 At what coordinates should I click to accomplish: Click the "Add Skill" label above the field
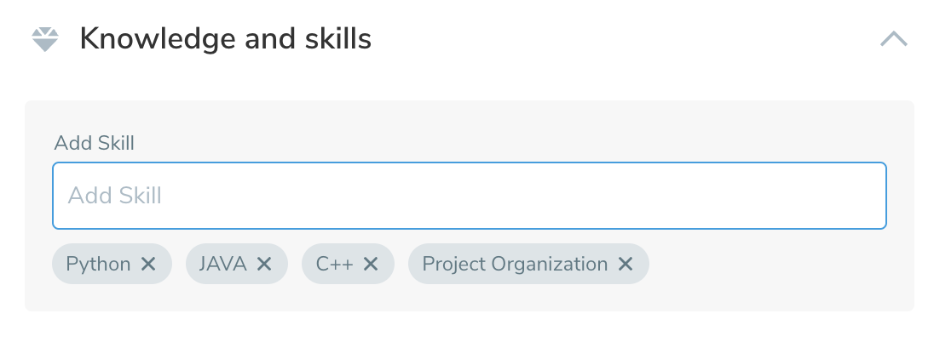(x=94, y=143)
